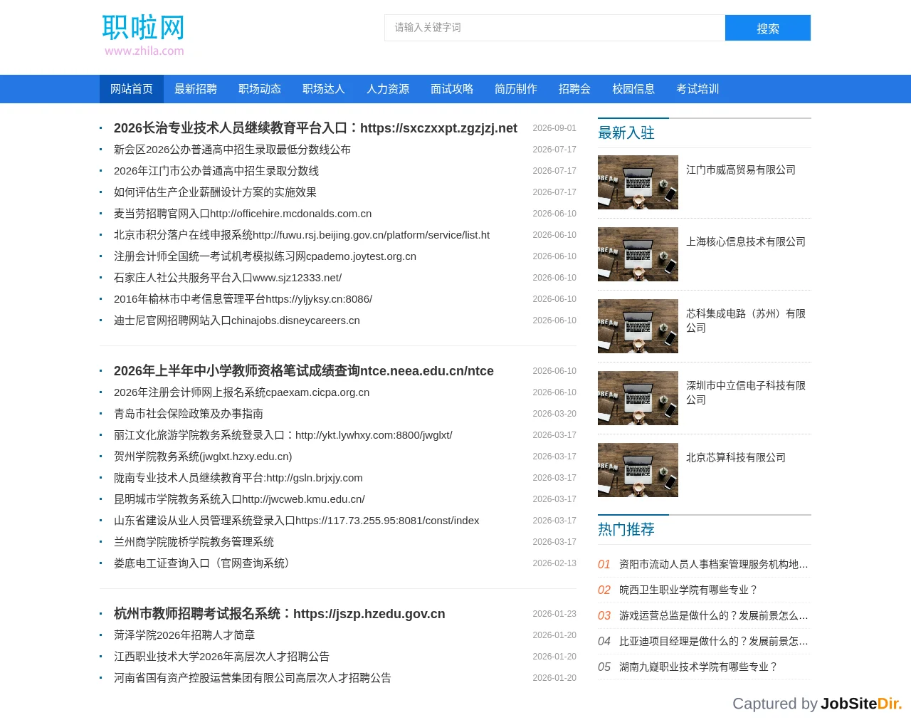Open the 职场达人 navigation item

[324, 89]
